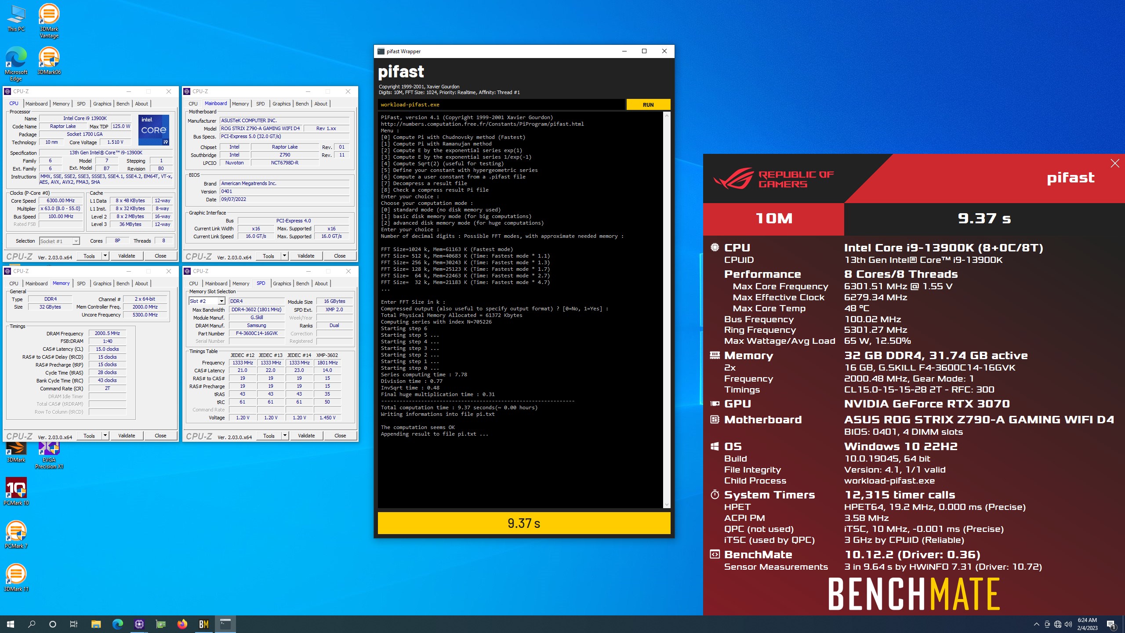
Task: Open volume control in system tray
Action: point(1068,624)
